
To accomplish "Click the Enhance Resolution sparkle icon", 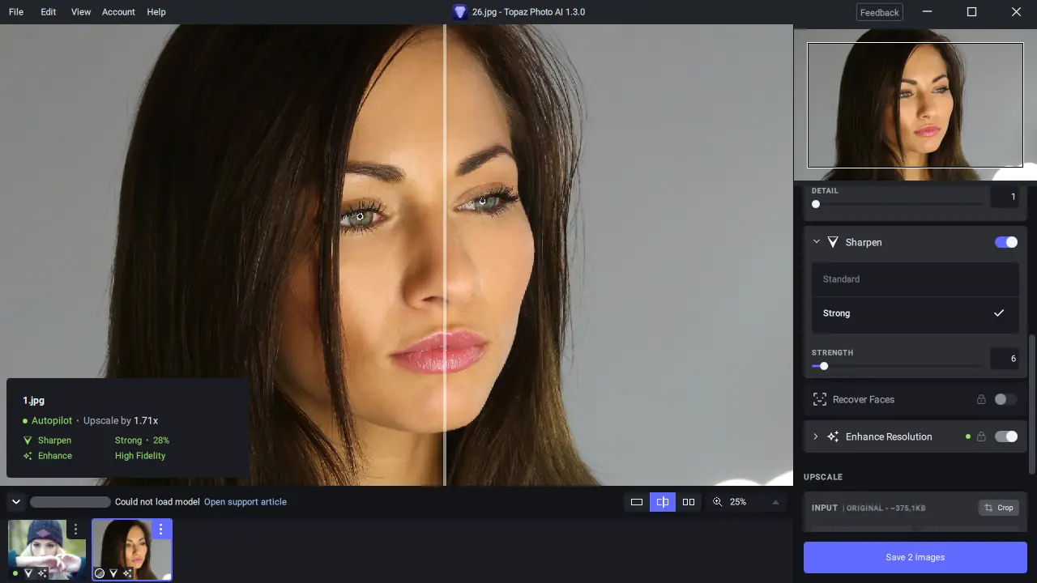I will 833,436.
